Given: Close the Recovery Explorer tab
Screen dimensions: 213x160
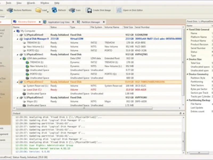Looking at the screenshot, I should (x=40, y=22).
